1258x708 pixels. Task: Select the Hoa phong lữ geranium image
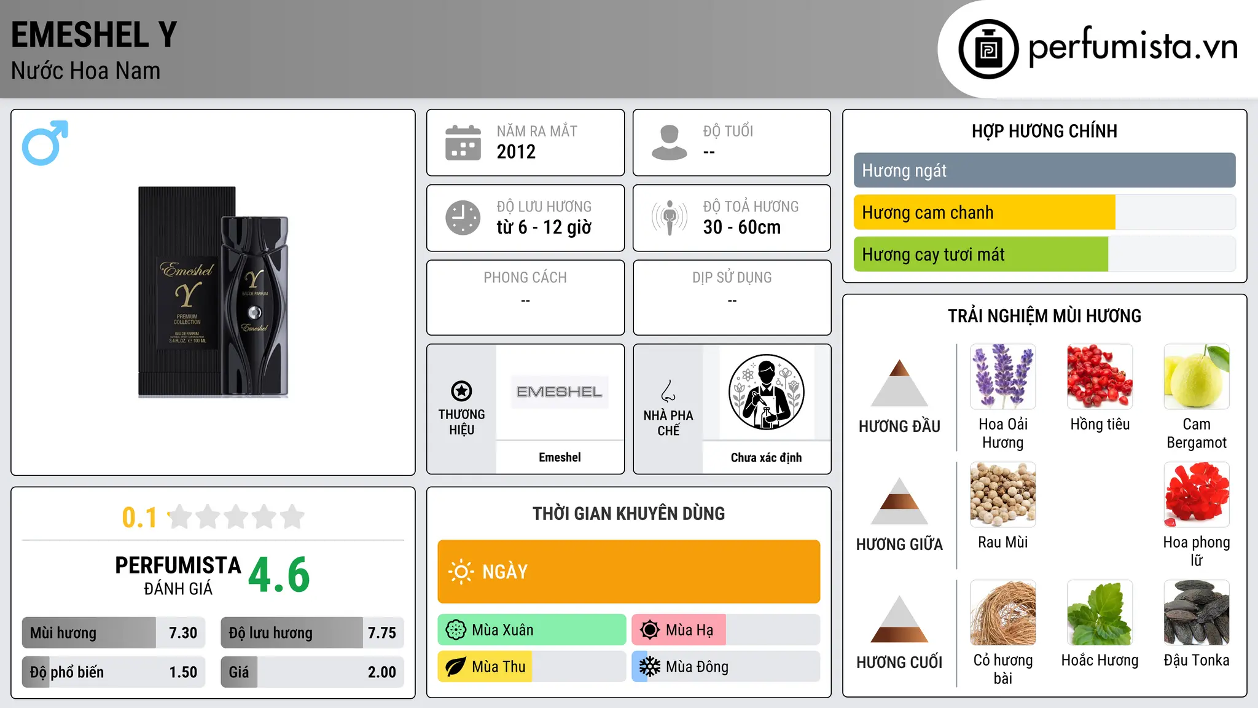[1197, 495]
